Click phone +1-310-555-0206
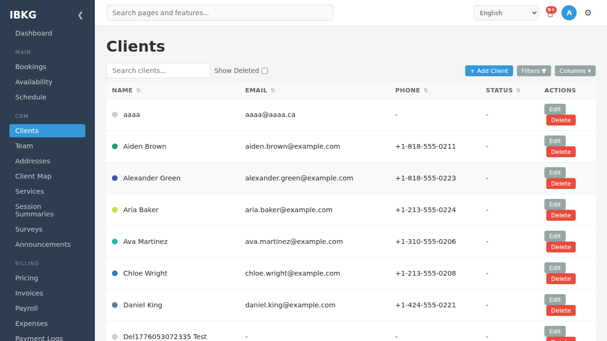The width and height of the screenshot is (607, 341). (425, 242)
